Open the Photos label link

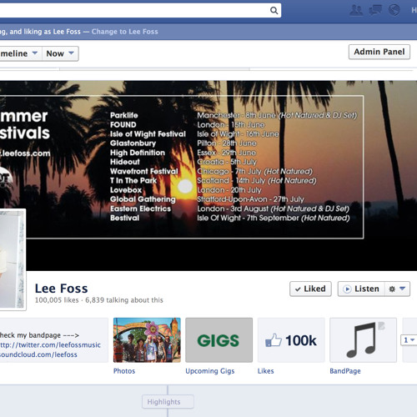[x=124, y=371]
